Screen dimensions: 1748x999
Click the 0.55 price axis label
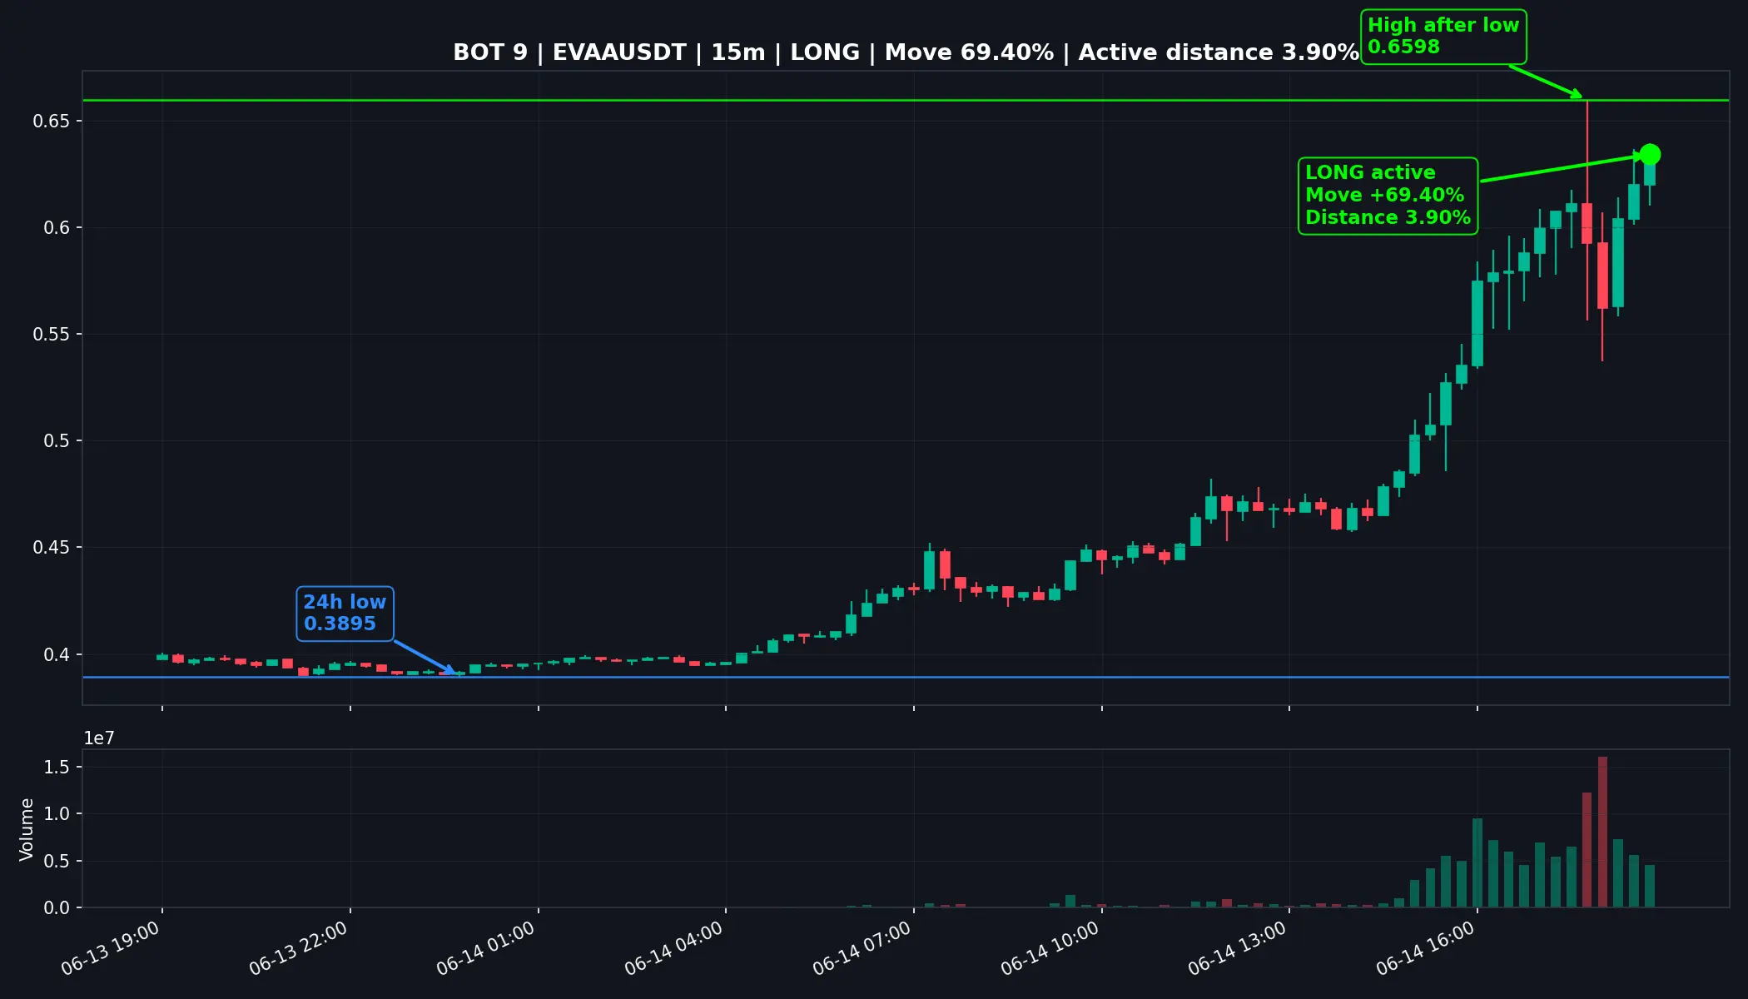click(52, 335)
